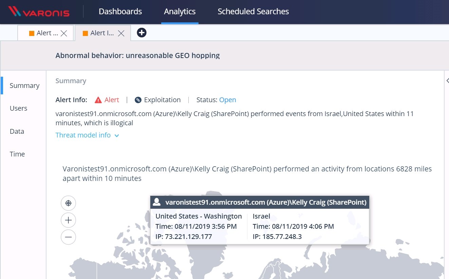Click the tooltip header with Kelly Craig
449x279 pixels.
[260, 202]
